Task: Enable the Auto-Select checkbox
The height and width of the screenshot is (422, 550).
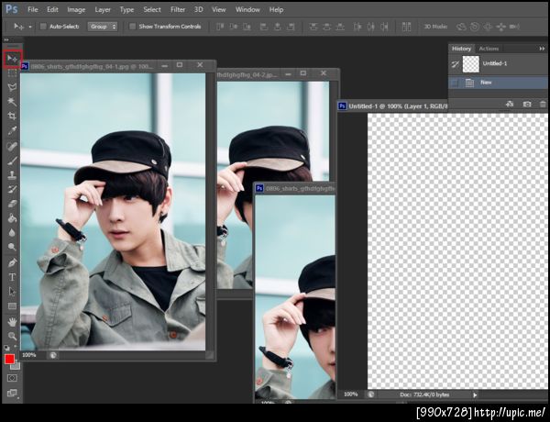Action: [x=43, y=27]
